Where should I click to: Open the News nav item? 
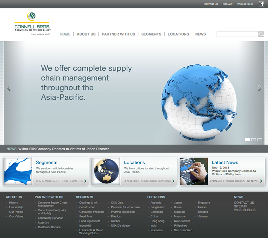point(200,34)
